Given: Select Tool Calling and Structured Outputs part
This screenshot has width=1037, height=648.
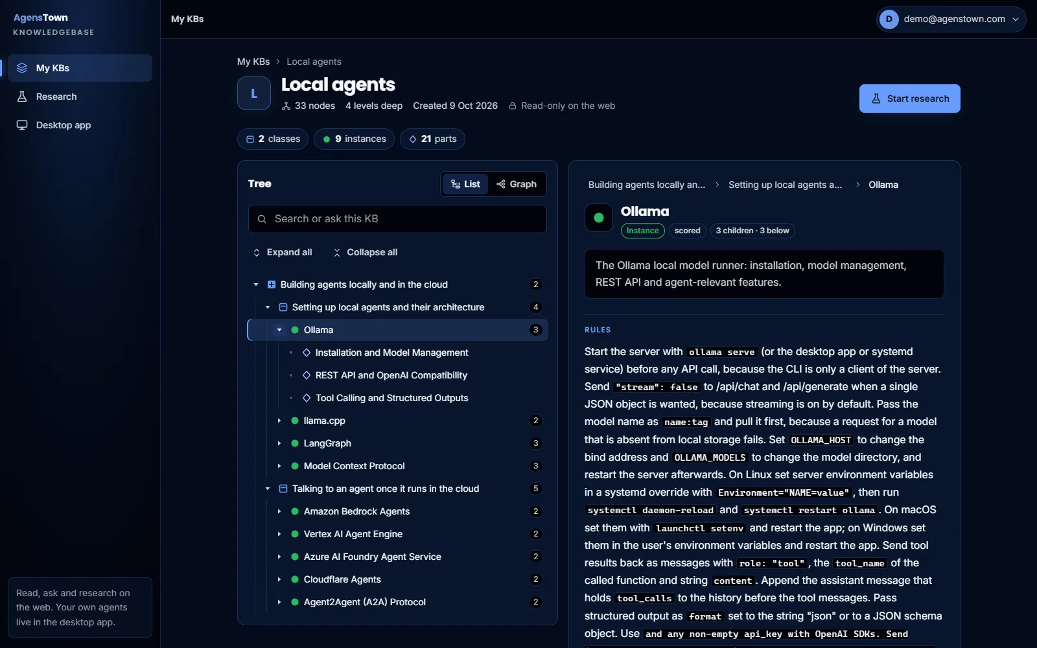Looking at the screenshot, I should (397, 398).
